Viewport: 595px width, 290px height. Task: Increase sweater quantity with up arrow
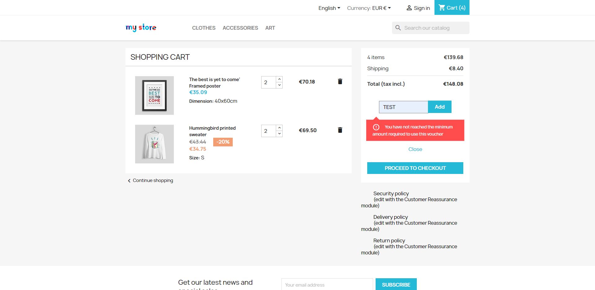(279, 128)
